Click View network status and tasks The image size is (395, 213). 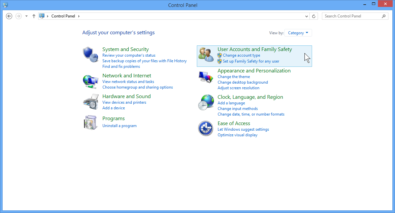(128, 82)
